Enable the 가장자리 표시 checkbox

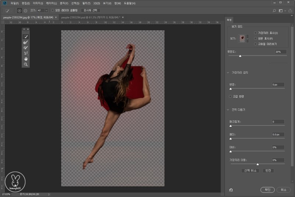[x=256, y=33]
